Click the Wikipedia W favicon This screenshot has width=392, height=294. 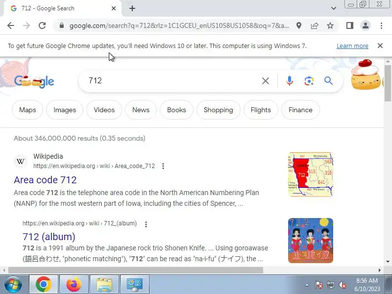pos(21,161)
